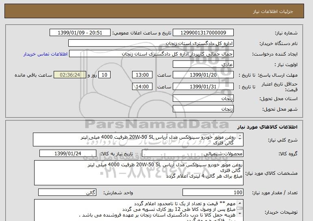Screen dimensions: 313x221
Task: Select the goods group field محصولات شیمیائی
Action: click(x=193, y=154)
